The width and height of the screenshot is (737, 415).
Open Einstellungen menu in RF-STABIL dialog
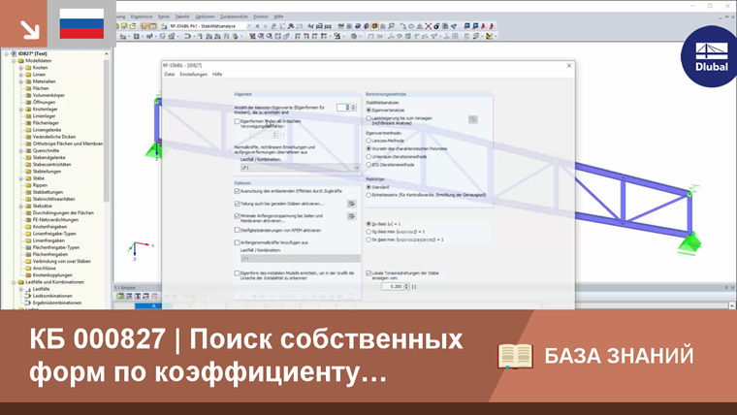(193, 75)
